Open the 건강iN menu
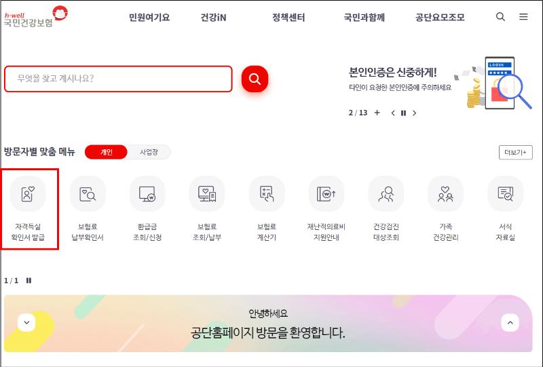 pos(213,18)
